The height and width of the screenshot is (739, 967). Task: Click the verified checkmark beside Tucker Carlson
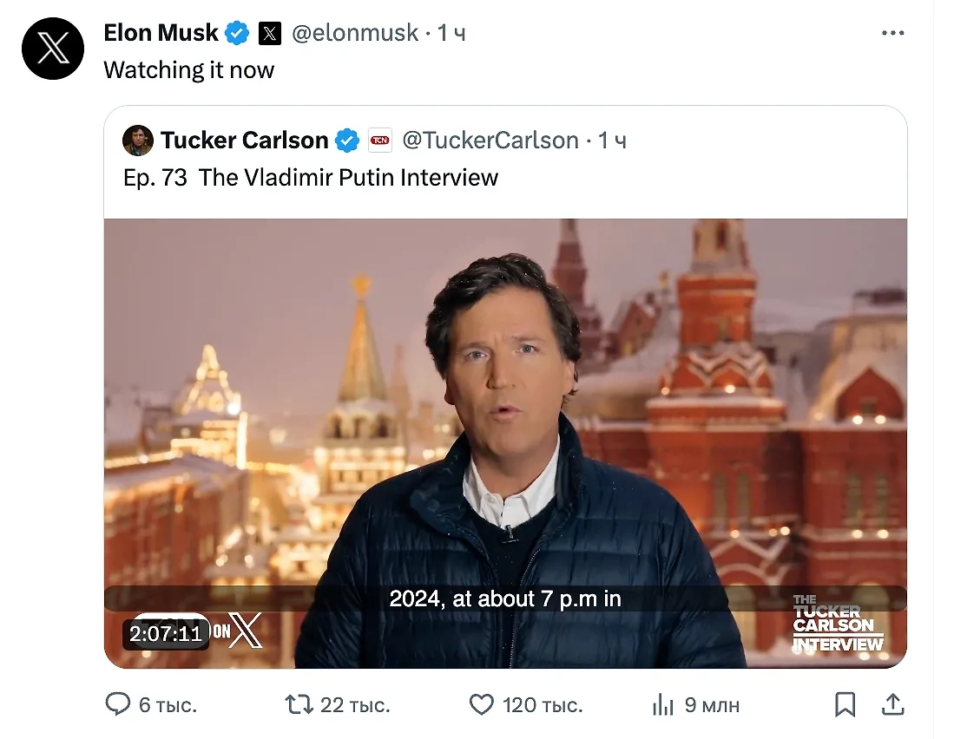[347, 140]
